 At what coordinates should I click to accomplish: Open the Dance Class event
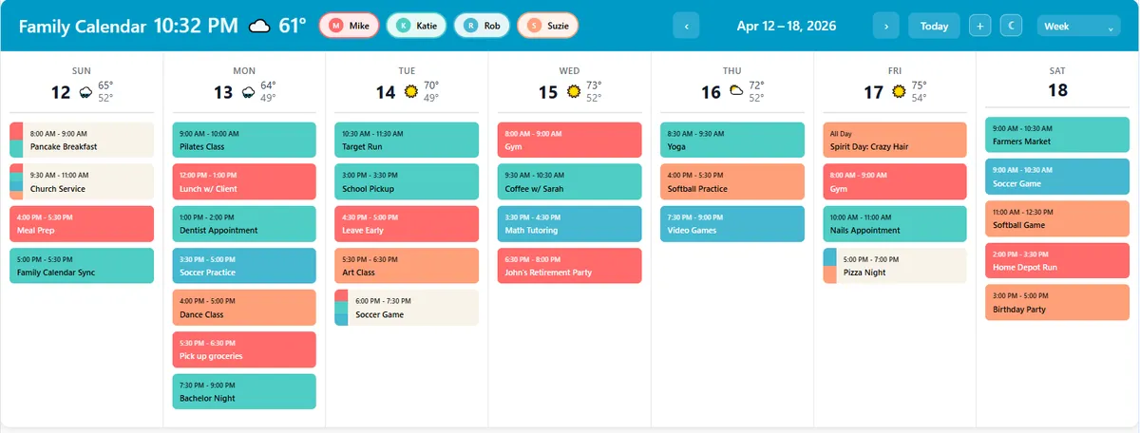(x=244, y=307)
